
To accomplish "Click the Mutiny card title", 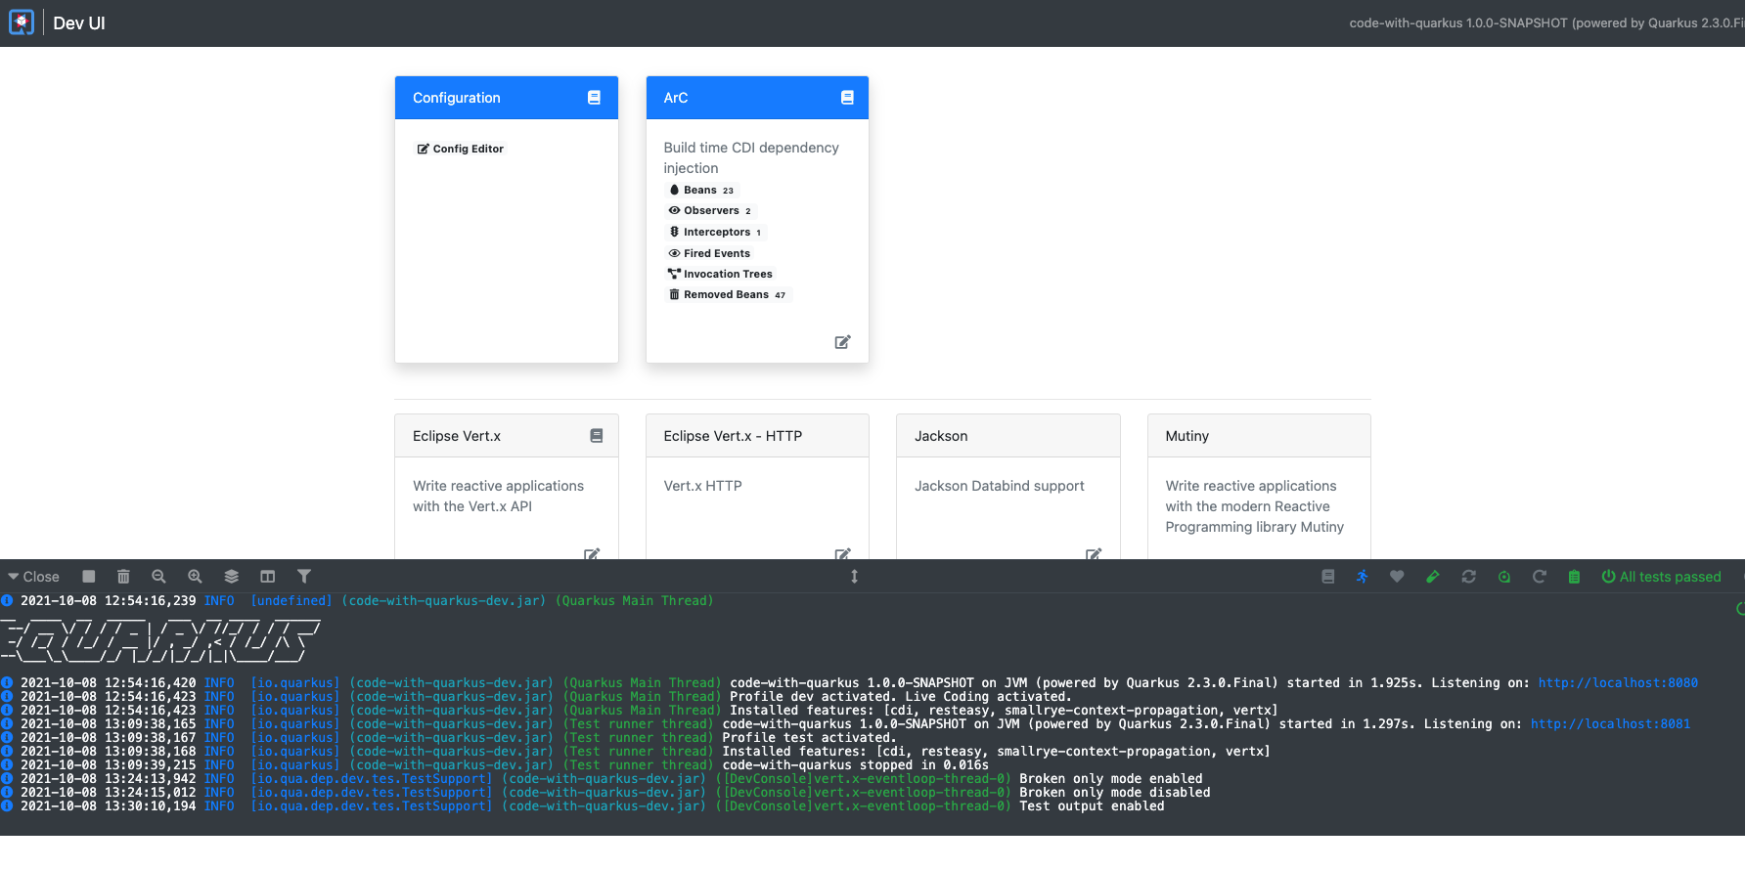I will [1186, 436].
